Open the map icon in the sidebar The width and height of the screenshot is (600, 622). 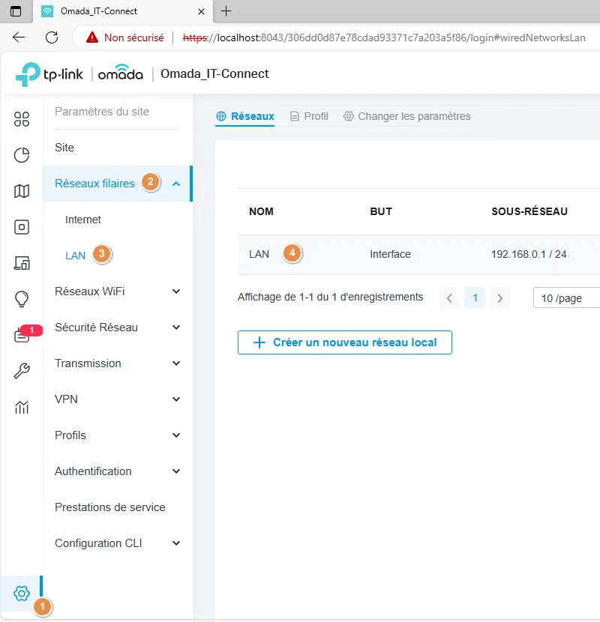point(22,190)
